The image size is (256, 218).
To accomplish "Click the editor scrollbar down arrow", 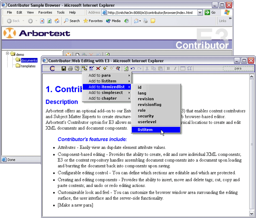I will 251,213.
